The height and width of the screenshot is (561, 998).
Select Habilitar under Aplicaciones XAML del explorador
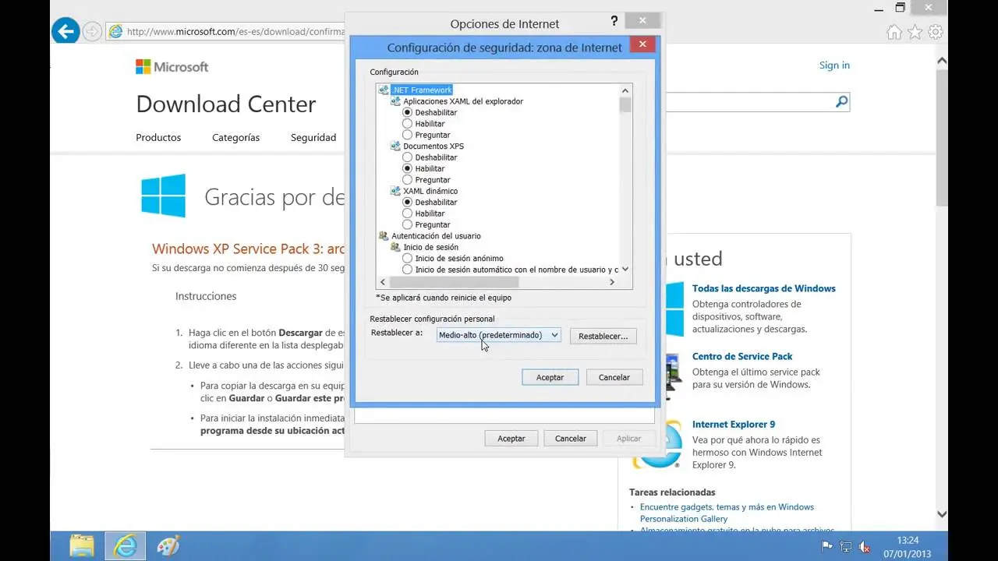pyautogui.click(x=407, y=124)
